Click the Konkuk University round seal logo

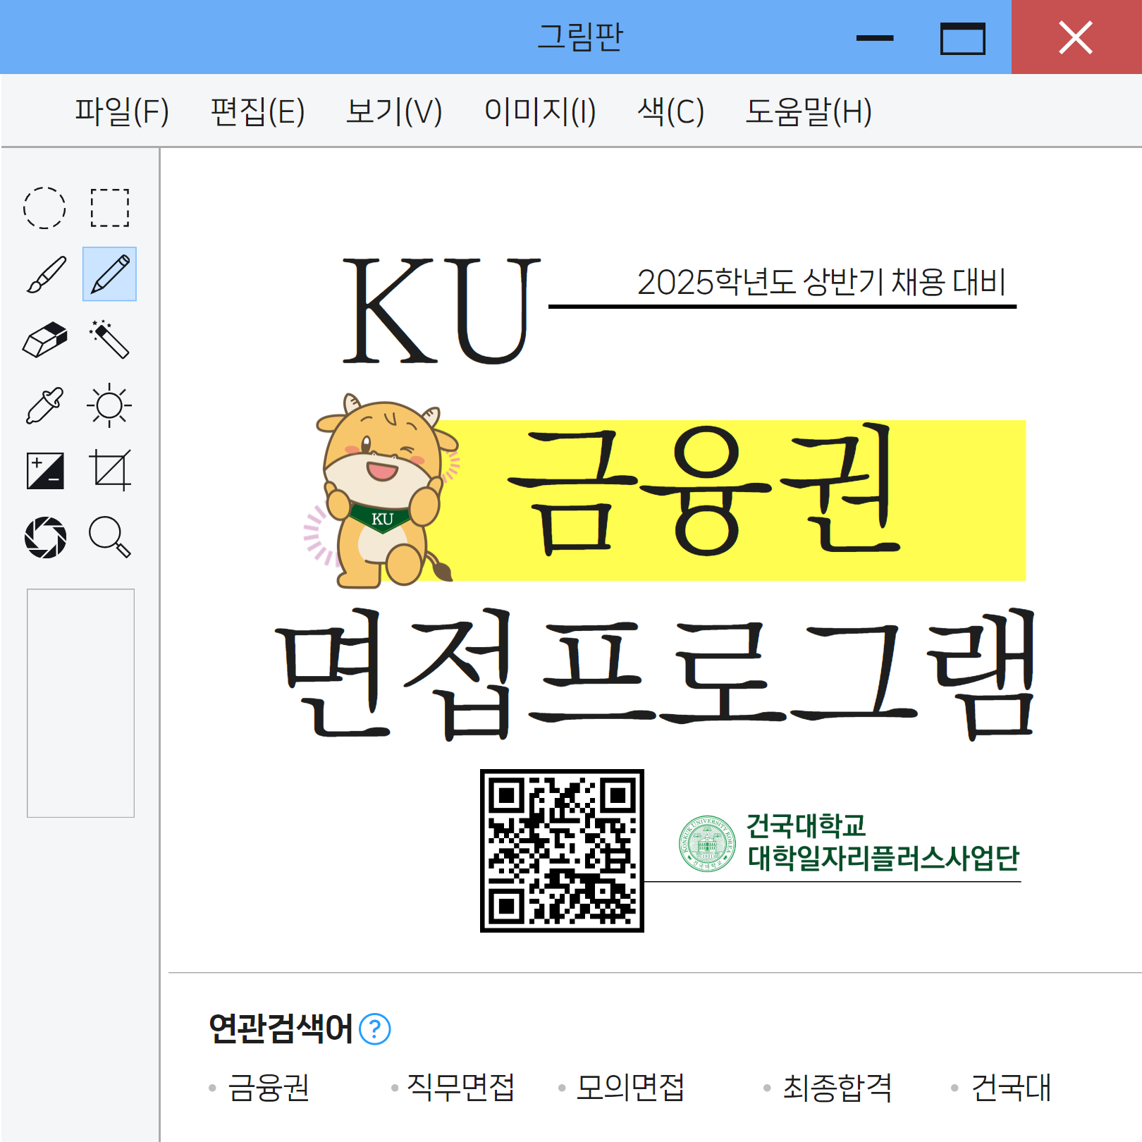coord(707,844)
